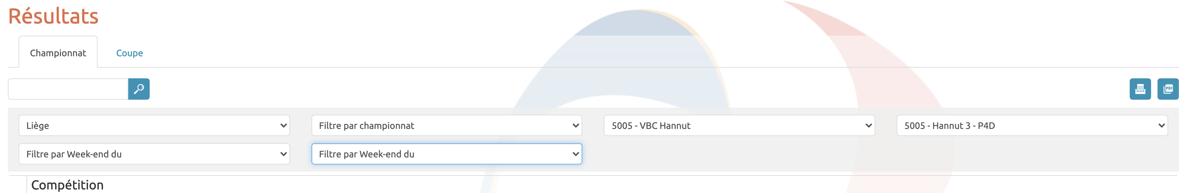Click the chevron of the unfocused Week-end filter

pos(283,154)
